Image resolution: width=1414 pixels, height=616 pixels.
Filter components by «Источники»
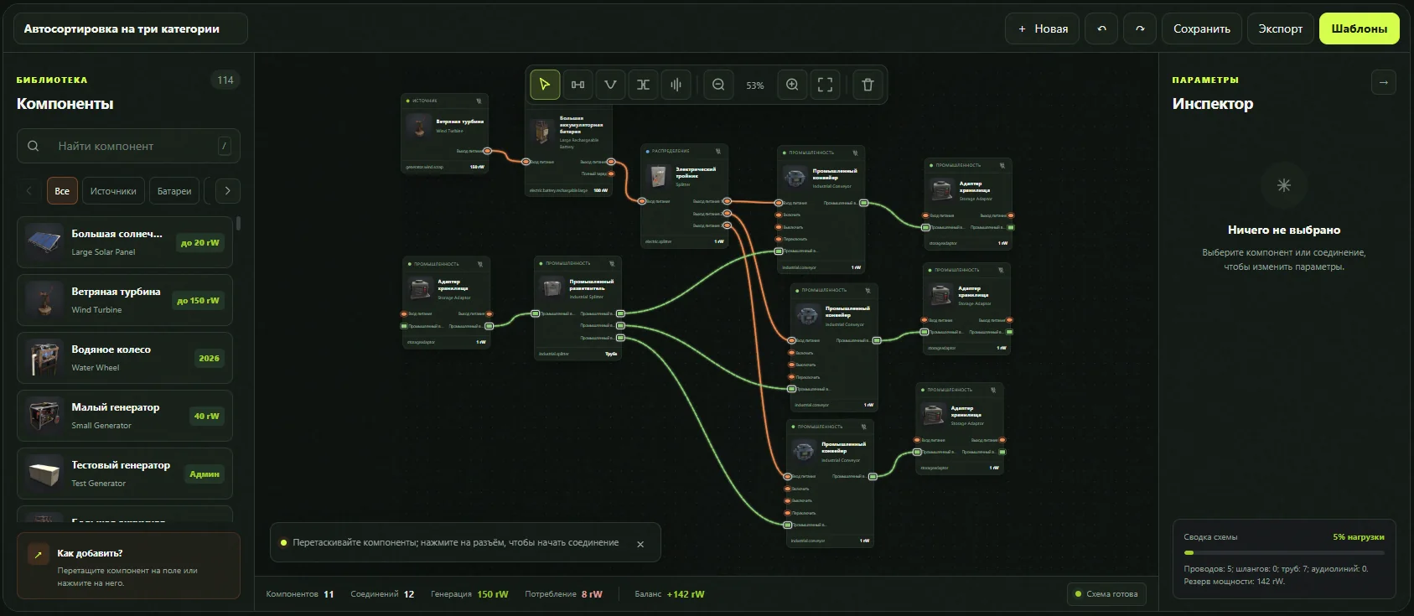[x=113, y=191]
